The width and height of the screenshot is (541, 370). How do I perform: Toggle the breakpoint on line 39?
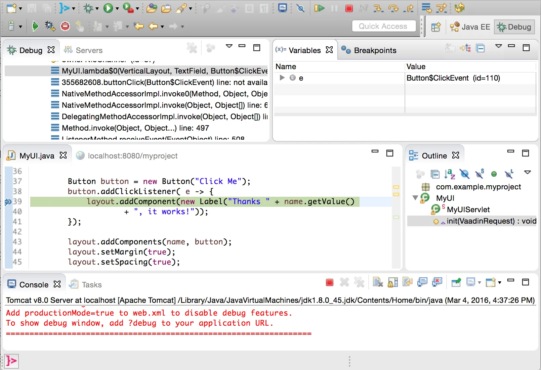(x=8, y=202)
